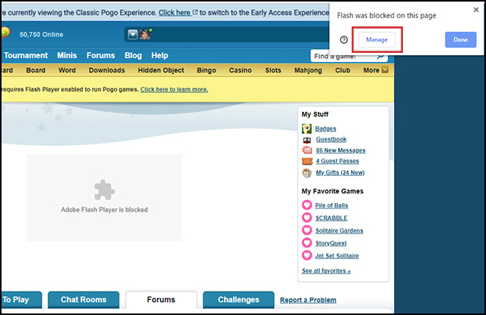Click See all favorites link
Image resolution: width=486 pixels, height=315 pixels.
tap(326, 271)
